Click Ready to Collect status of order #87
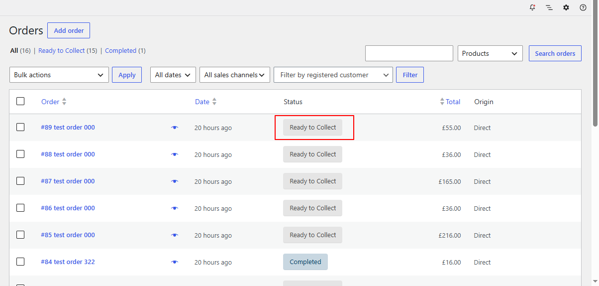Viewport: 599px width, 286px height. (313, 181)
